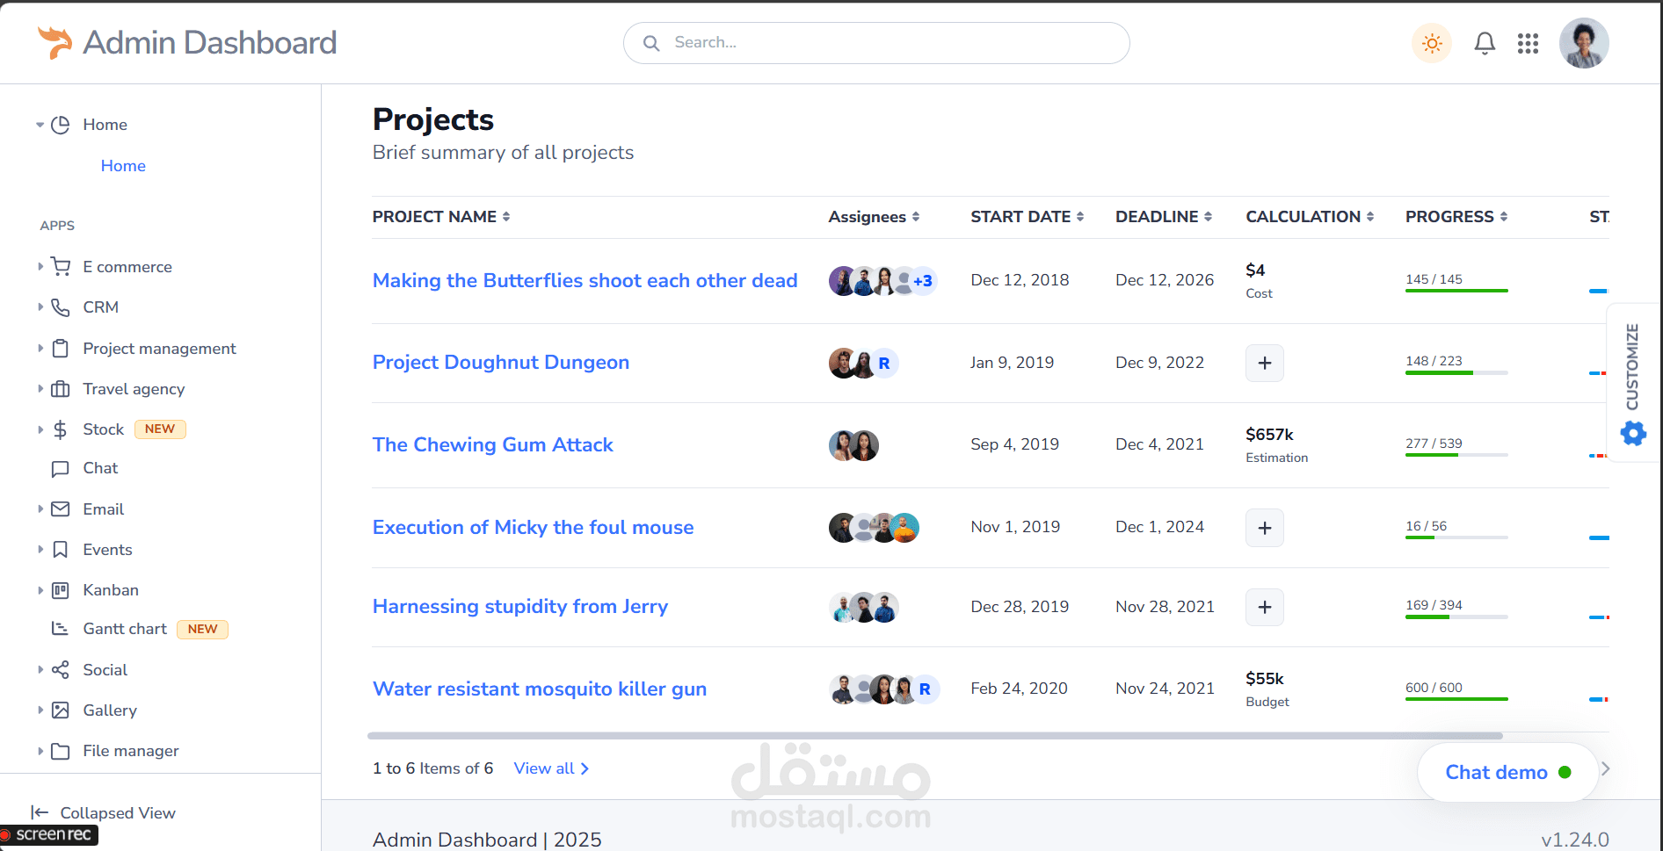Open the notifications bell
The image size is (1663, 851).
(x=1485, y=43)
